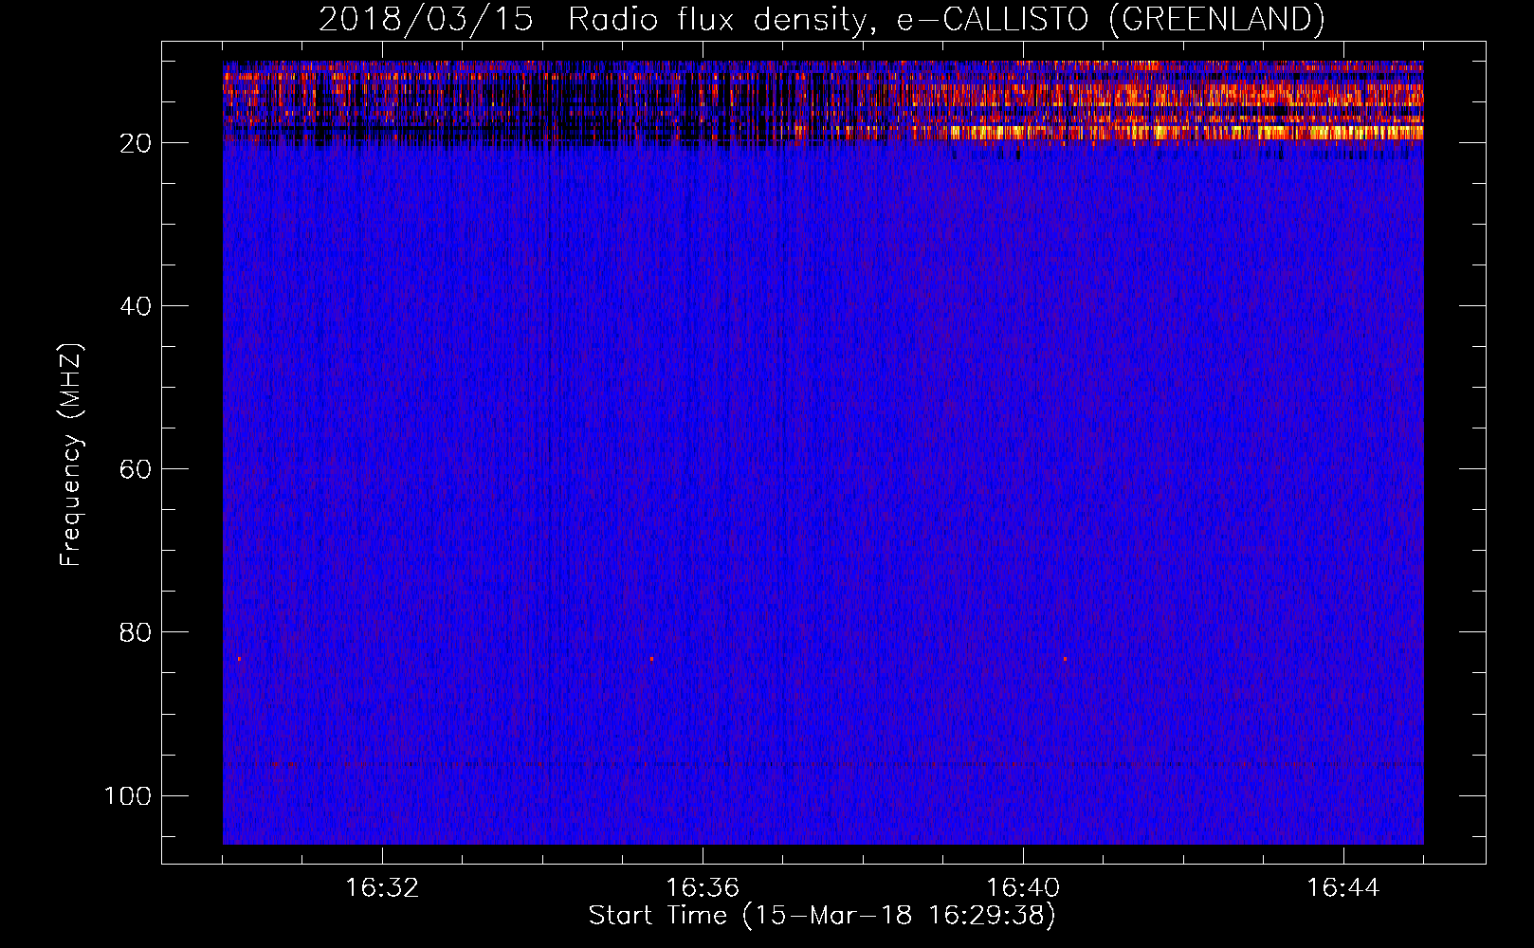The image size is (1534, 948).
Task: Click the 40 MHz frequency tick label
Action: tap(136, 306)
